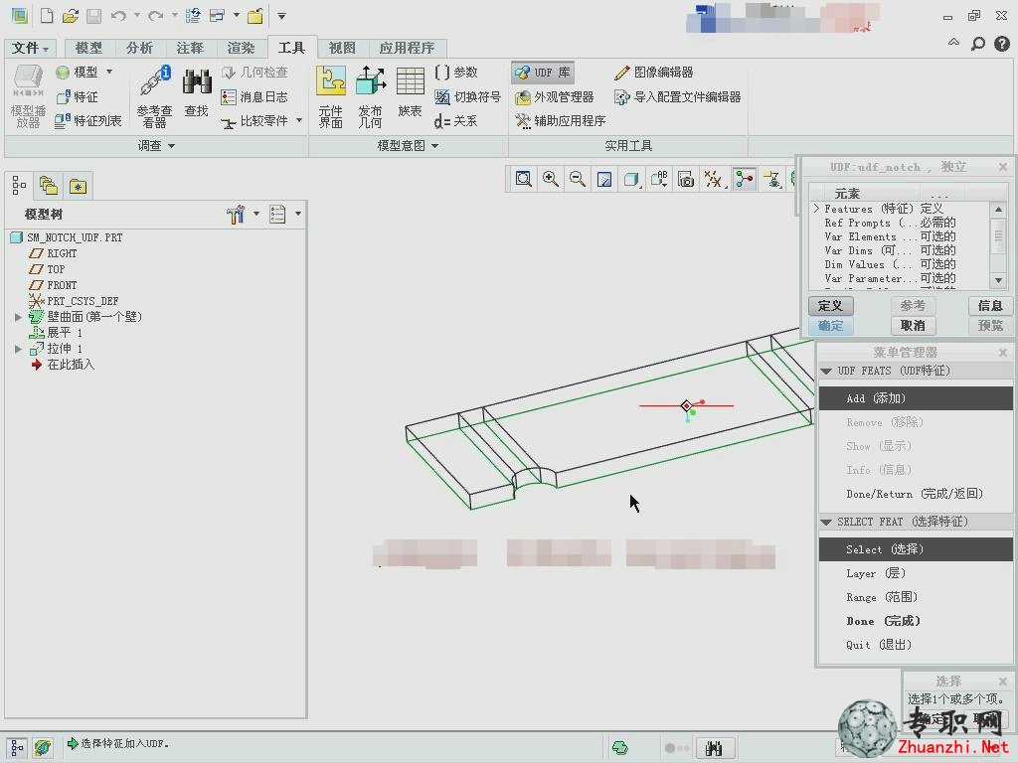
Task: Expand the 拉伸 1 tree node
Action: [18, 349]
